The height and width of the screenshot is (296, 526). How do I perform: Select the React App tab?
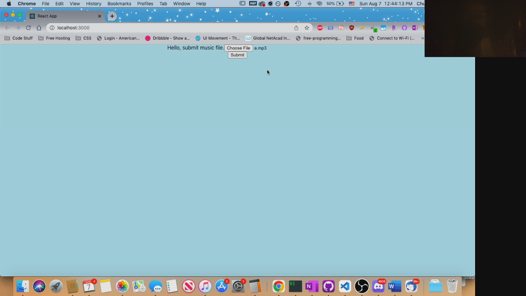[x=66, y=16]
